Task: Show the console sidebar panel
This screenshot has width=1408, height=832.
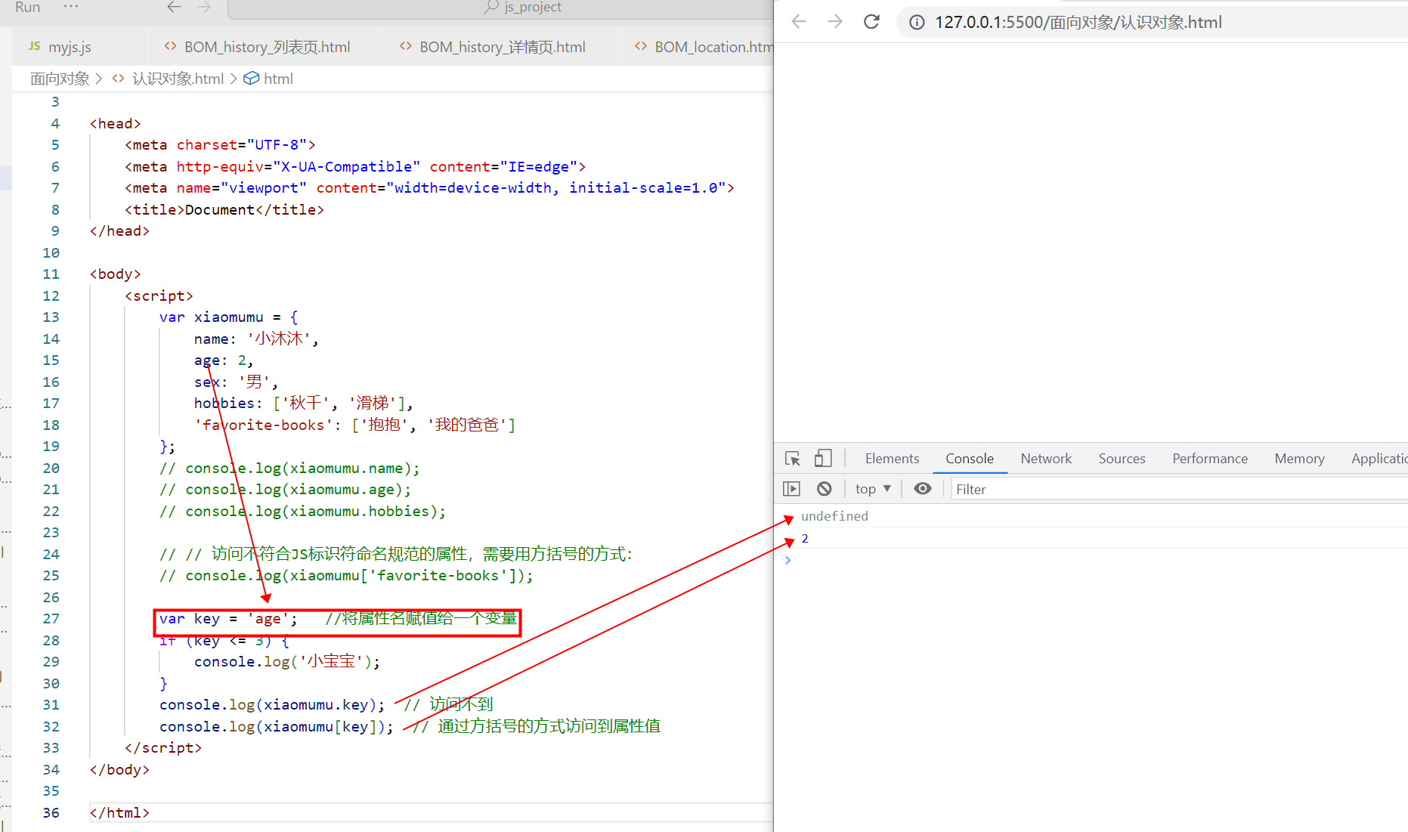Action: (791, 489)
